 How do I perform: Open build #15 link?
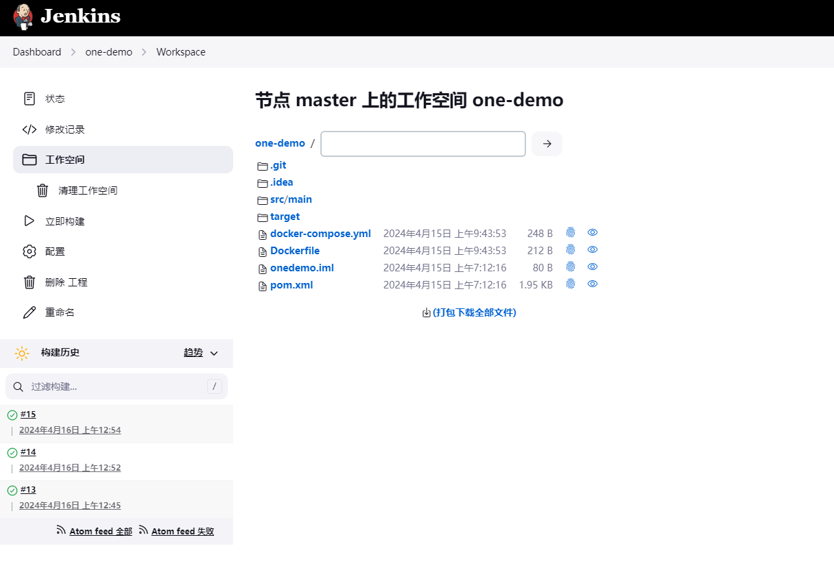[x=28, y=415]
